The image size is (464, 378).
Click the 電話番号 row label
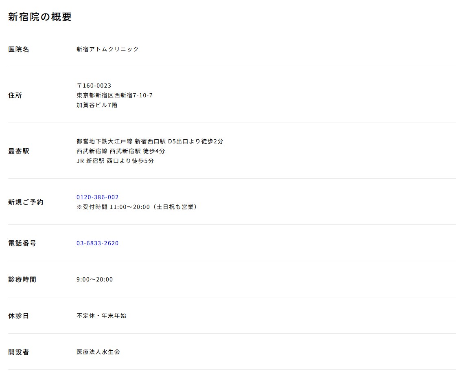point(22,244)
